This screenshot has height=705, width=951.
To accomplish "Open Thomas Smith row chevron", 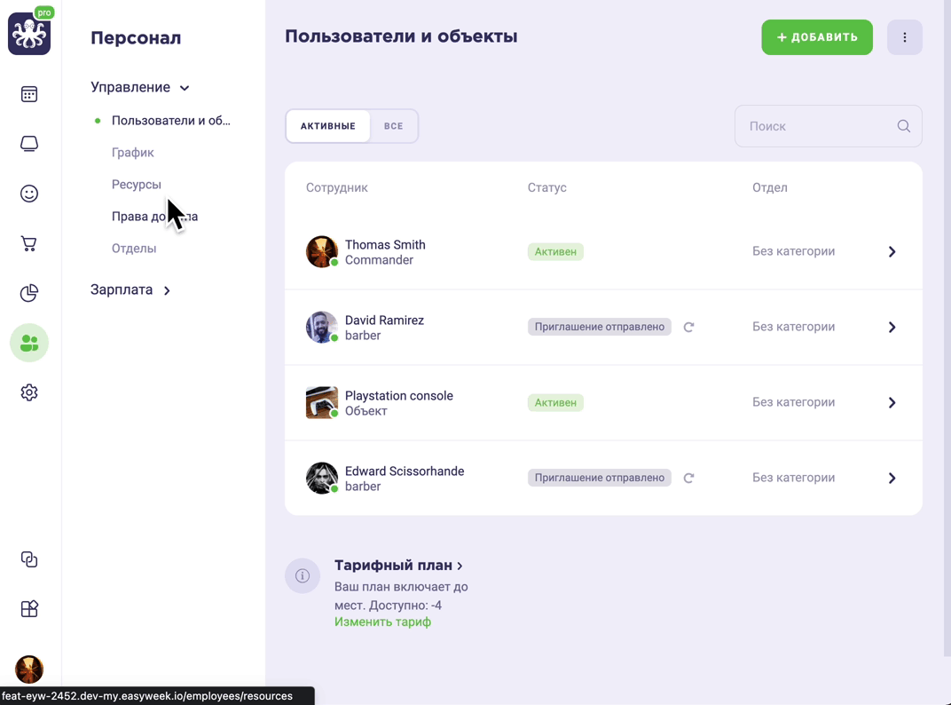I will (x=892, y=252).
